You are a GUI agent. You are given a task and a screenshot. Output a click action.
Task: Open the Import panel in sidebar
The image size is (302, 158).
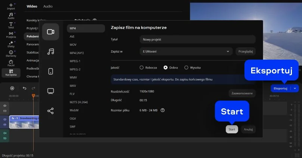pos(11,6)
